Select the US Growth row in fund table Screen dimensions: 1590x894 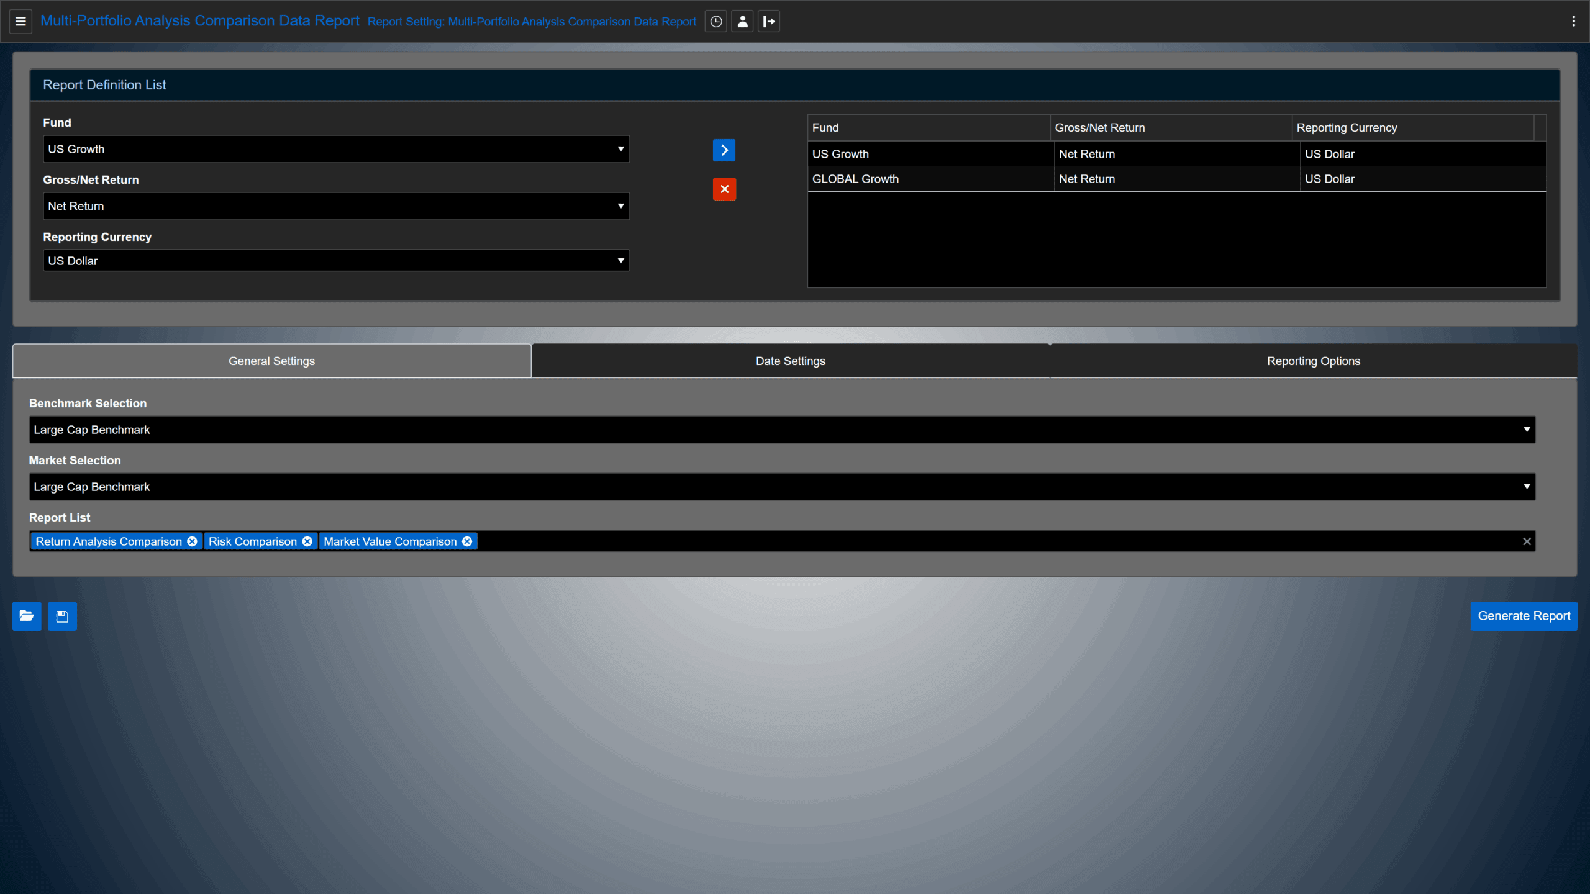pos(1176,154)
